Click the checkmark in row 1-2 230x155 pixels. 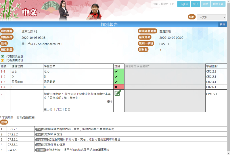[116, 77]
